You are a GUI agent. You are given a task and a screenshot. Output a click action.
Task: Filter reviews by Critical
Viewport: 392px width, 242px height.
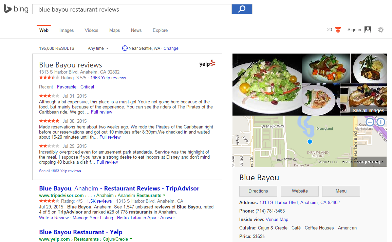pyautogui.click(x=87, y=87)
